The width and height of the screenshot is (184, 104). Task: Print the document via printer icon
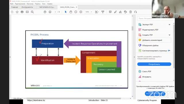pyautogui.click(x=22, y=12)
